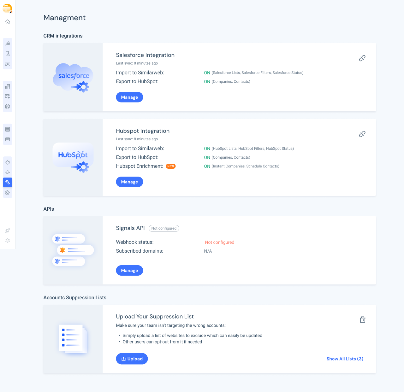This screenshot has height=392, width=404.
Task: Click Manage under Hubspot Integration
Action: [129, 182]
